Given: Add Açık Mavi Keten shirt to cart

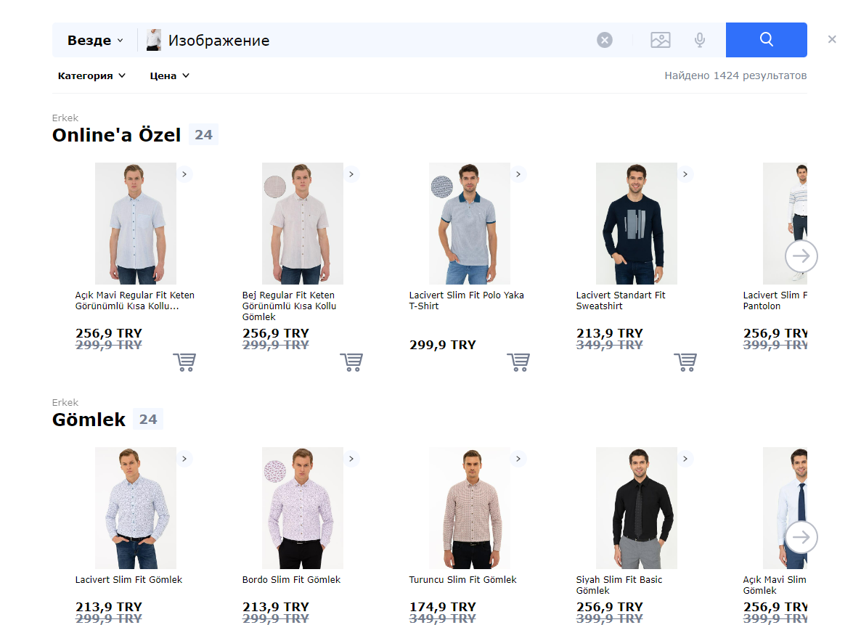Looking at the screenshot, I should coord(184,361).
